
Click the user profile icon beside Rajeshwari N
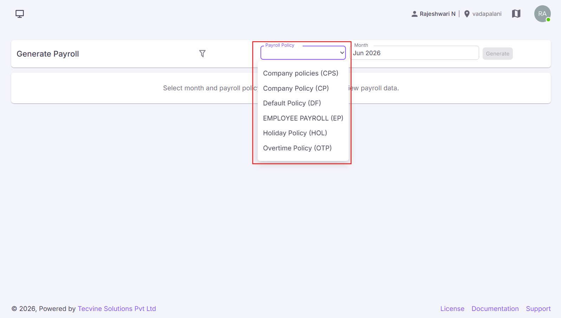pos(414,14)
